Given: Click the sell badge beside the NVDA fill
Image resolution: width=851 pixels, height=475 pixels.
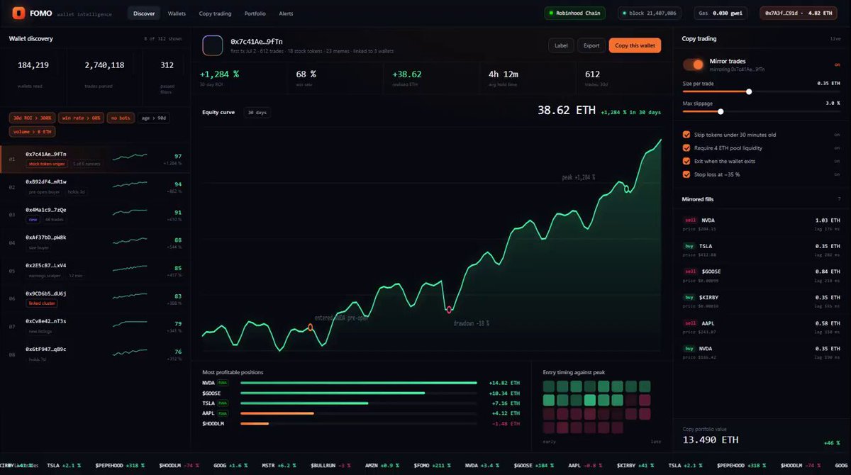Looking at the screenshot, I should coord(691,220).
